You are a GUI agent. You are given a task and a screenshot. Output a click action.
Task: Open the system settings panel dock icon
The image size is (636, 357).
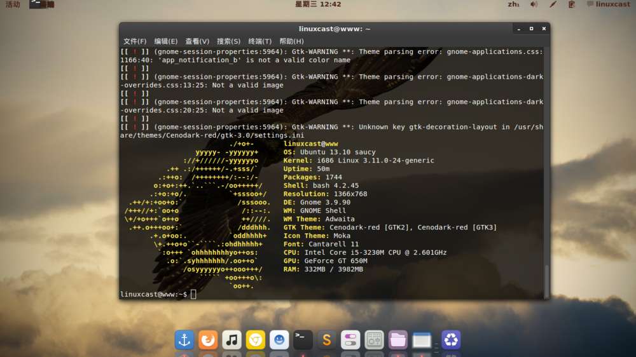click(374, 340)
